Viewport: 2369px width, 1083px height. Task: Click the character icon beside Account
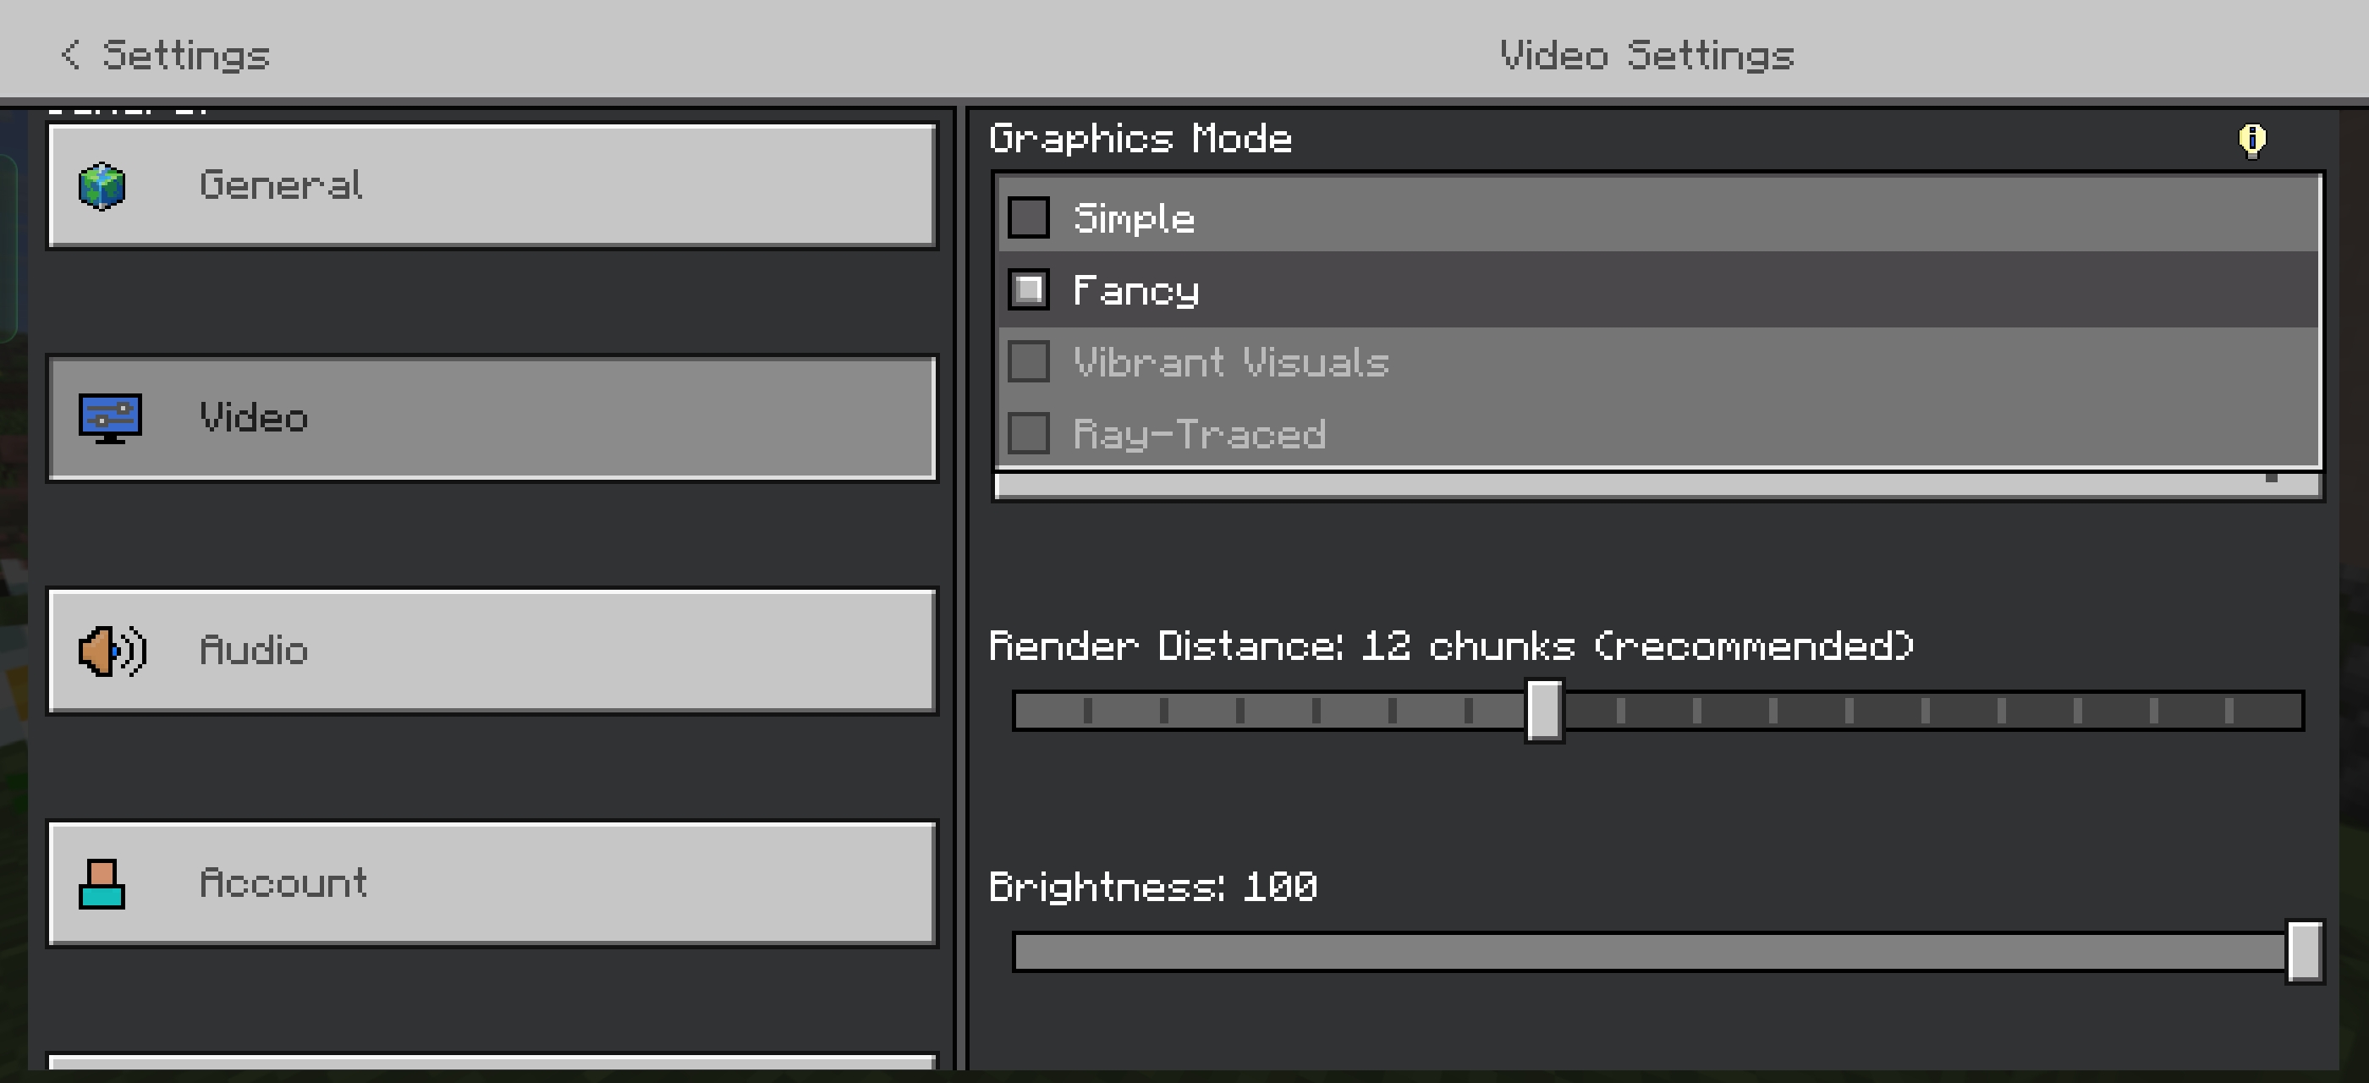tap(102, 883)
